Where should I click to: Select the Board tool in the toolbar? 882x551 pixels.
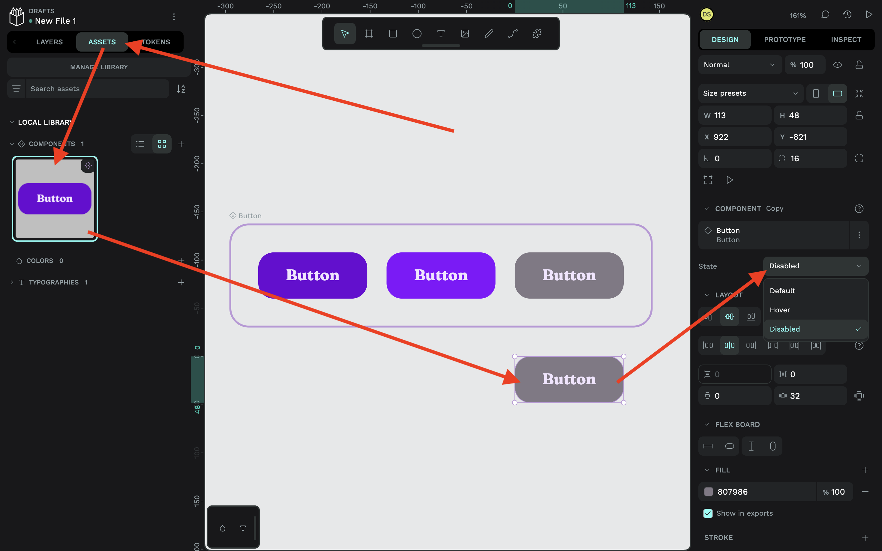coord(369,33)
